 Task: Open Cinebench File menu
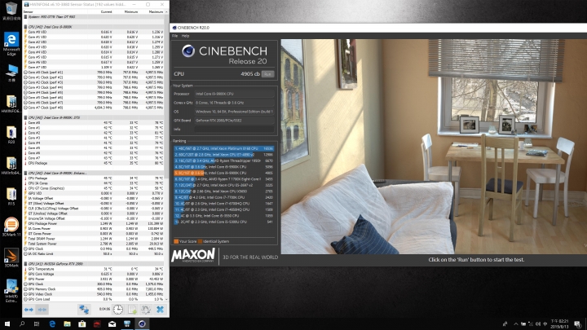tap(174, 36)
